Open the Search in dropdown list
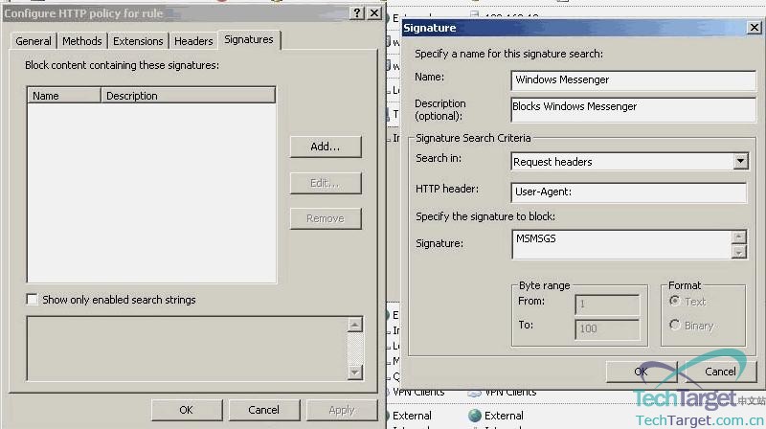766x429 pixels. [740, 162]
